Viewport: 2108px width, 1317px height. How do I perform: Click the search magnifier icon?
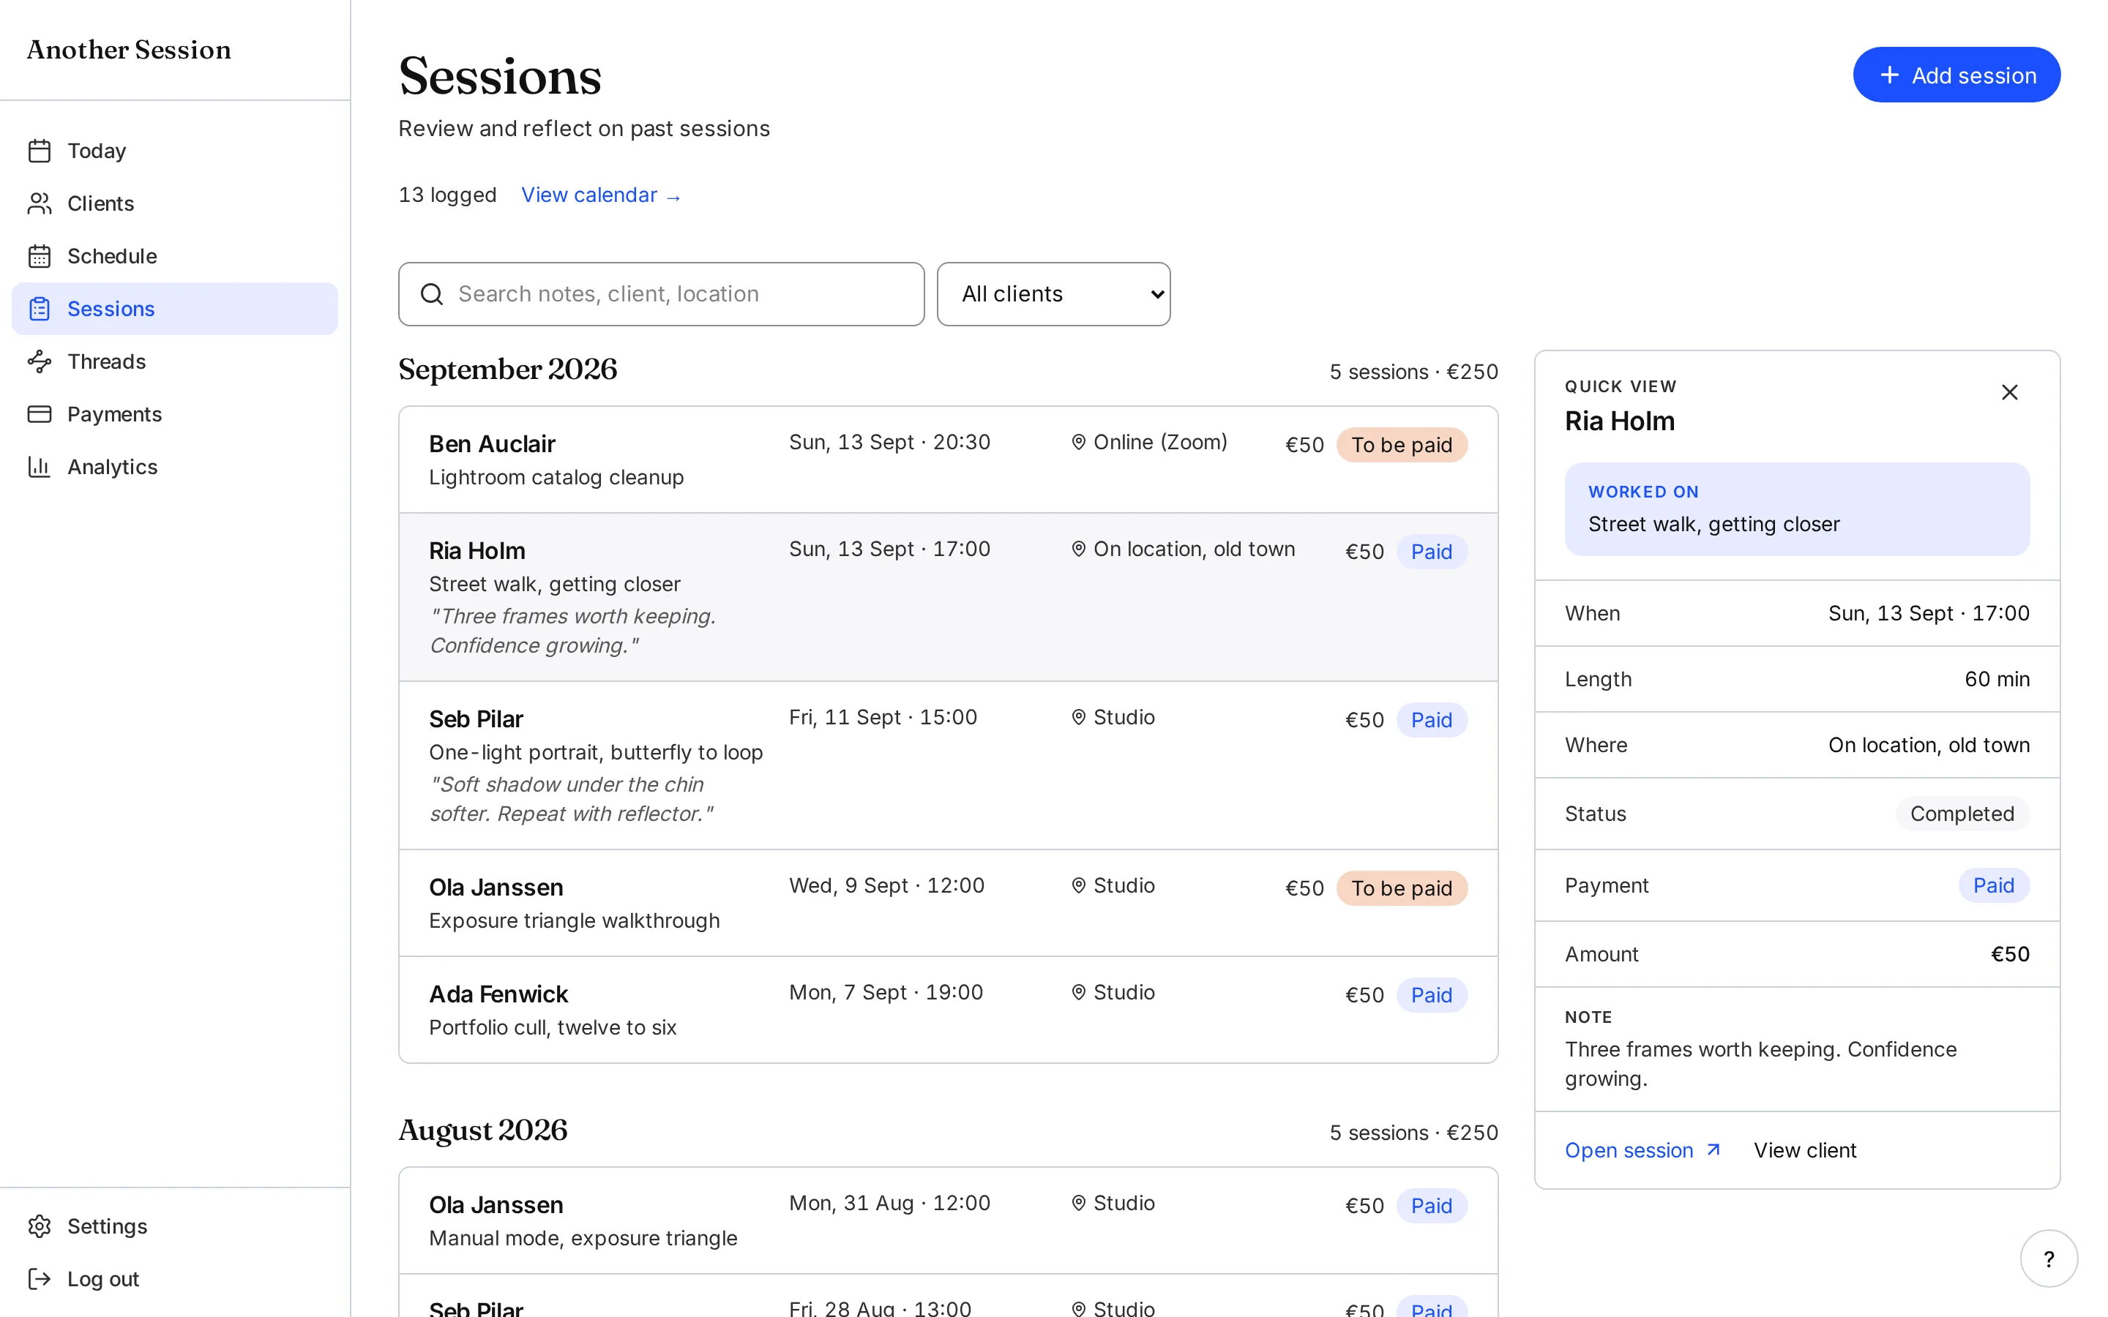coord(432,294)
